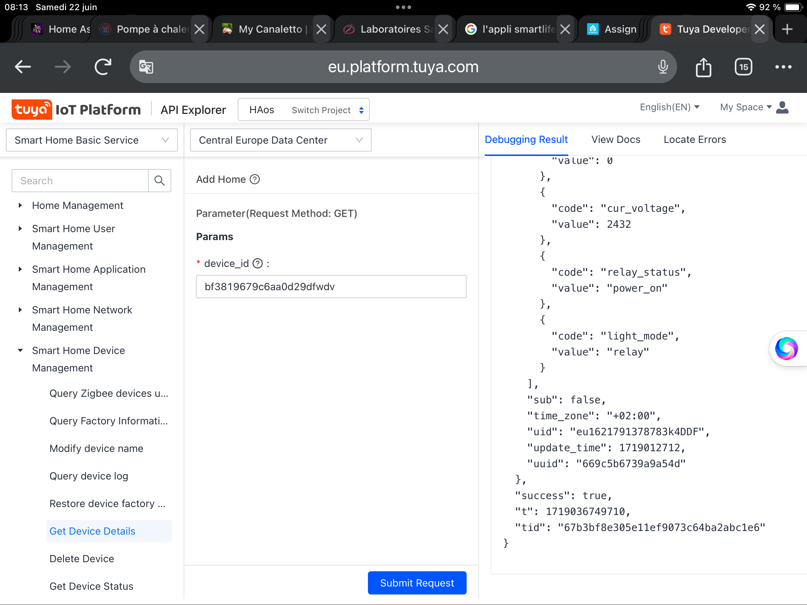This screenshot has width=807, height=605.
Task: Tap the microphone icon in the address bar
Action: coord(663,67)
